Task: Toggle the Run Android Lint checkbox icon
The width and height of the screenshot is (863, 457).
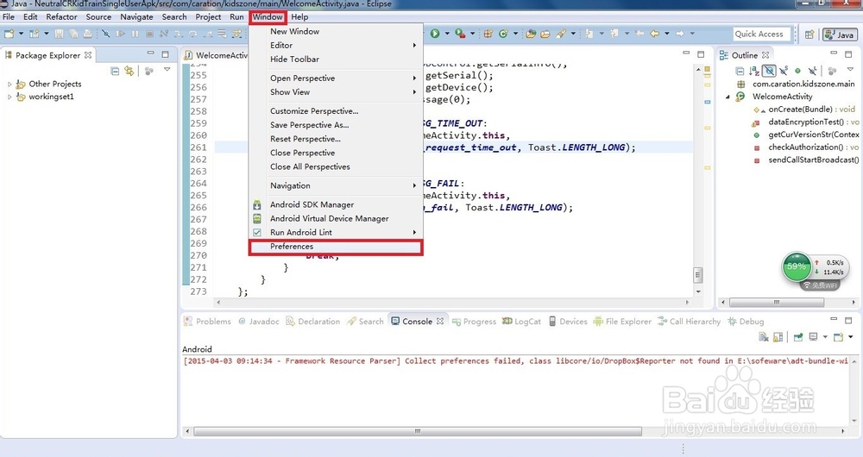Action: pos(257,233)
